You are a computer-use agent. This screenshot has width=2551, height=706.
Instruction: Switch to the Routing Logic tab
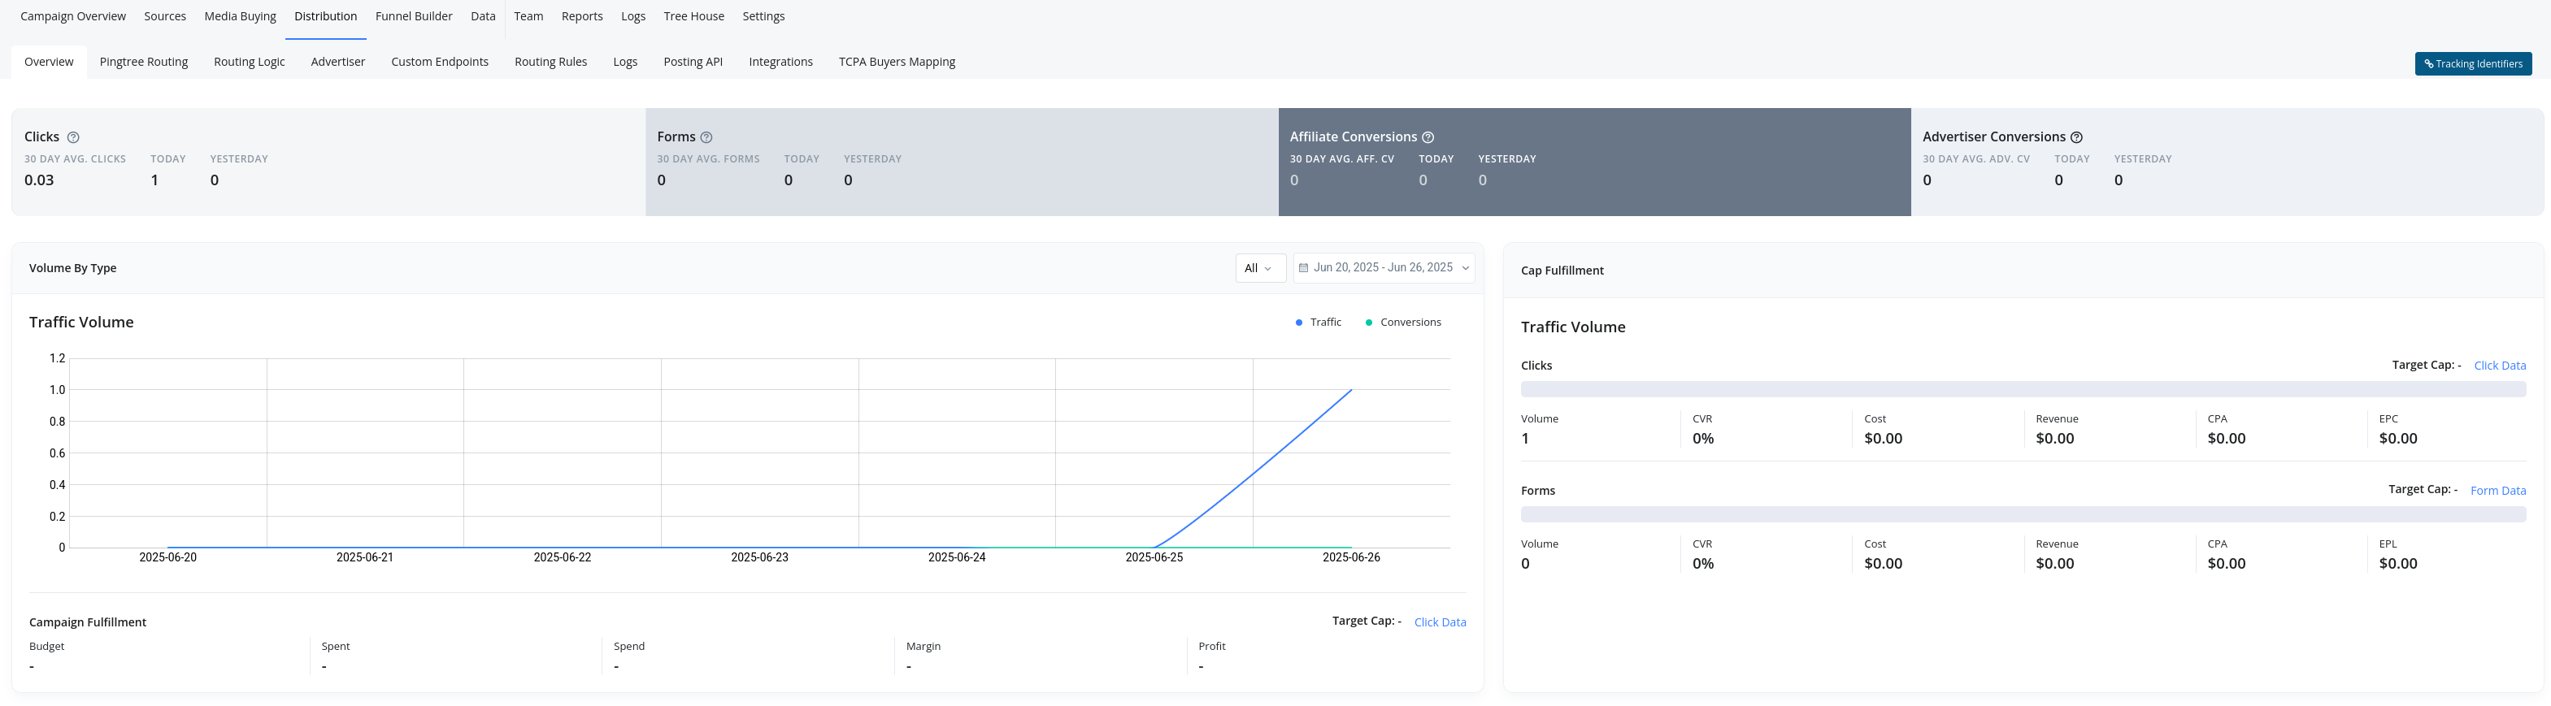click(249, 63)
